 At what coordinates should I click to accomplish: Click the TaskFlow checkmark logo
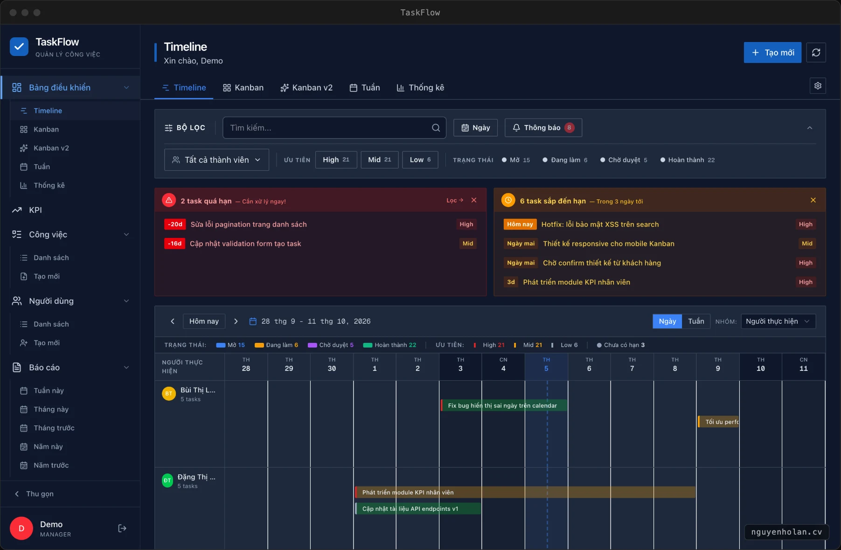tap(19, 47)
